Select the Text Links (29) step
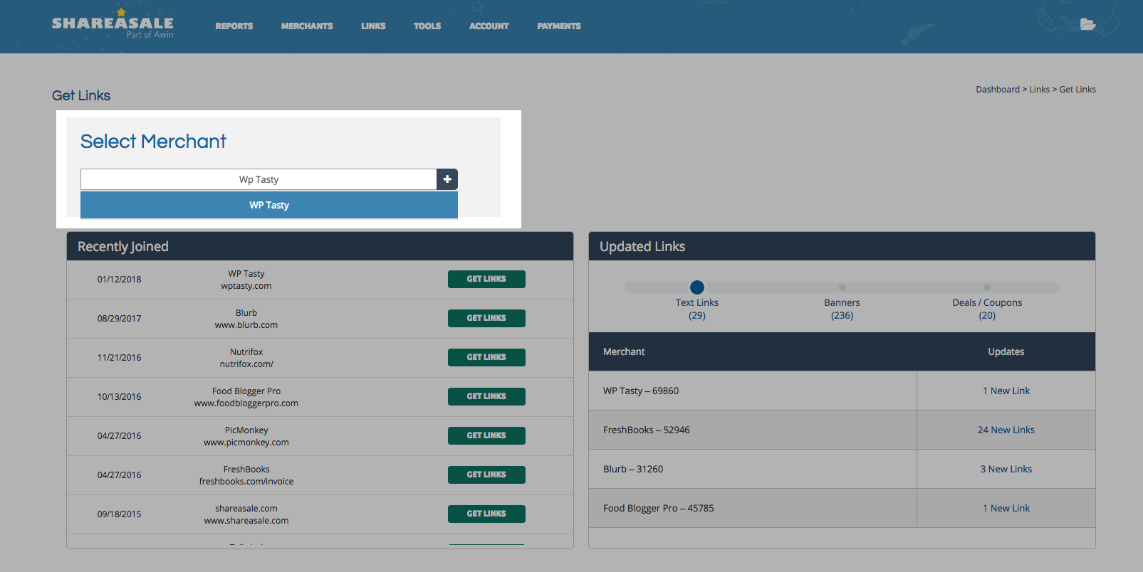 [x=697, y=309]
